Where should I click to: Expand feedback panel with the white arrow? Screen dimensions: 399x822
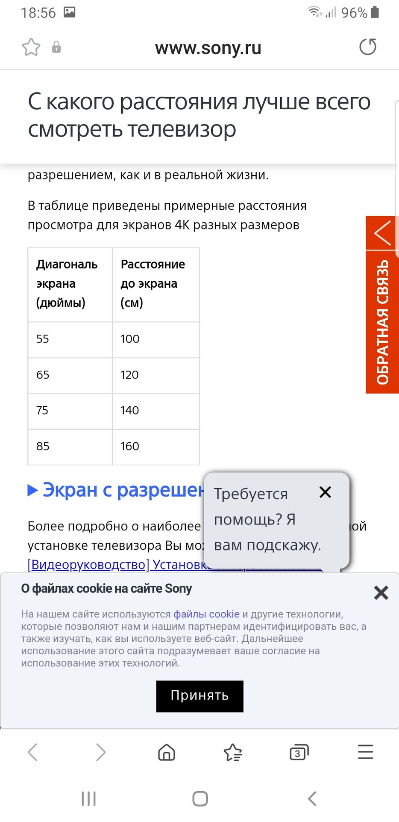(382, 233)
